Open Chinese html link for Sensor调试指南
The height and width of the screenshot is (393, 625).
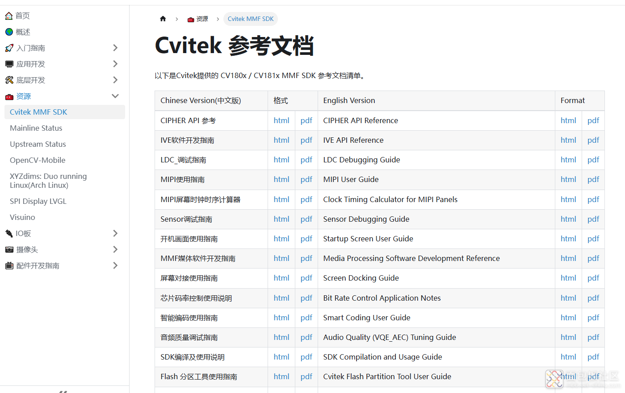(281, 219)
